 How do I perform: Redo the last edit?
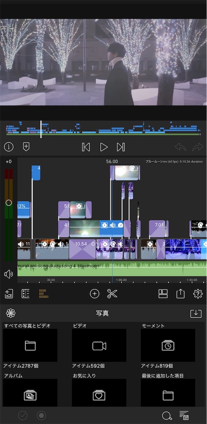coord(197,147)
